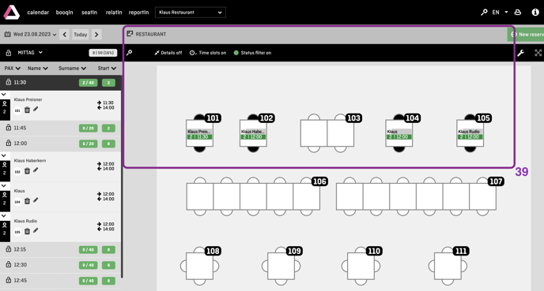544x291 pixels.
Task: Click the search magnifier in floor plan toolbar
Action: click(129, 53)
